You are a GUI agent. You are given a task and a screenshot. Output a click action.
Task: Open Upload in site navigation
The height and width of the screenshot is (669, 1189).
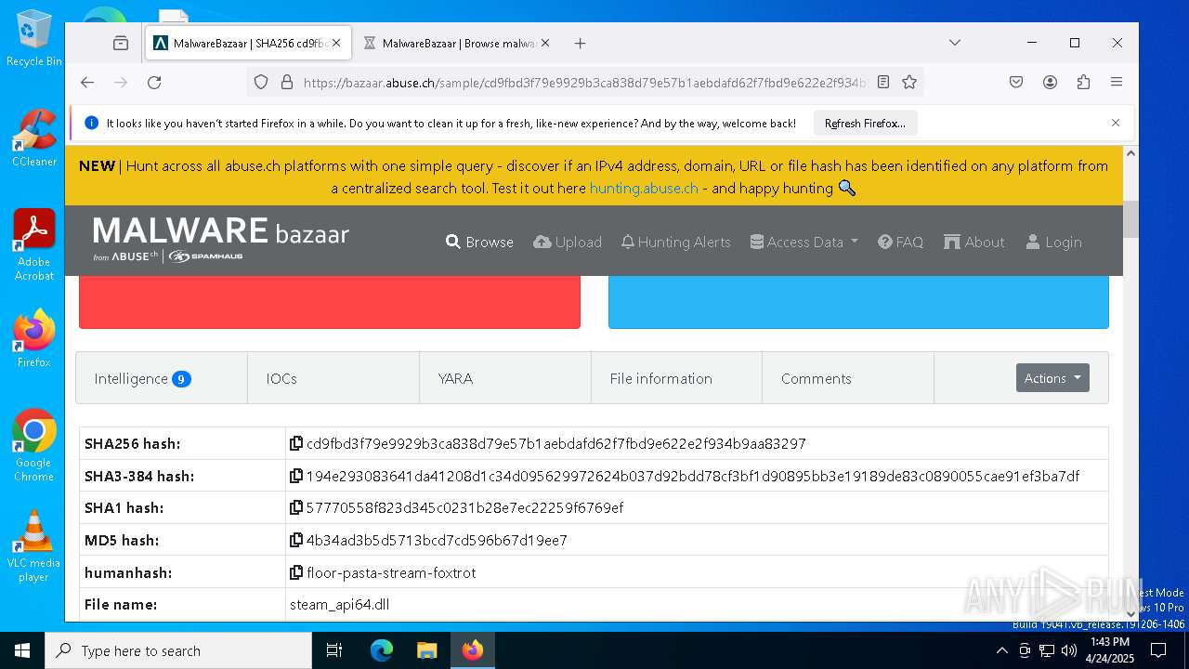568,242
